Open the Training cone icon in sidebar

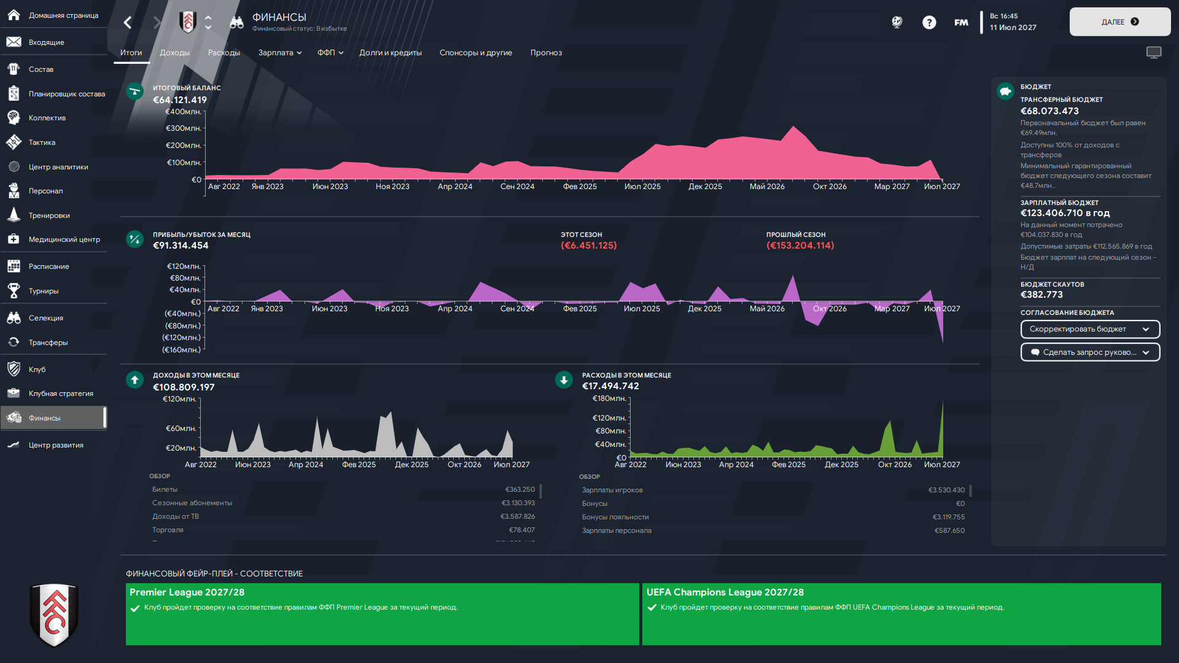point(14,215)
